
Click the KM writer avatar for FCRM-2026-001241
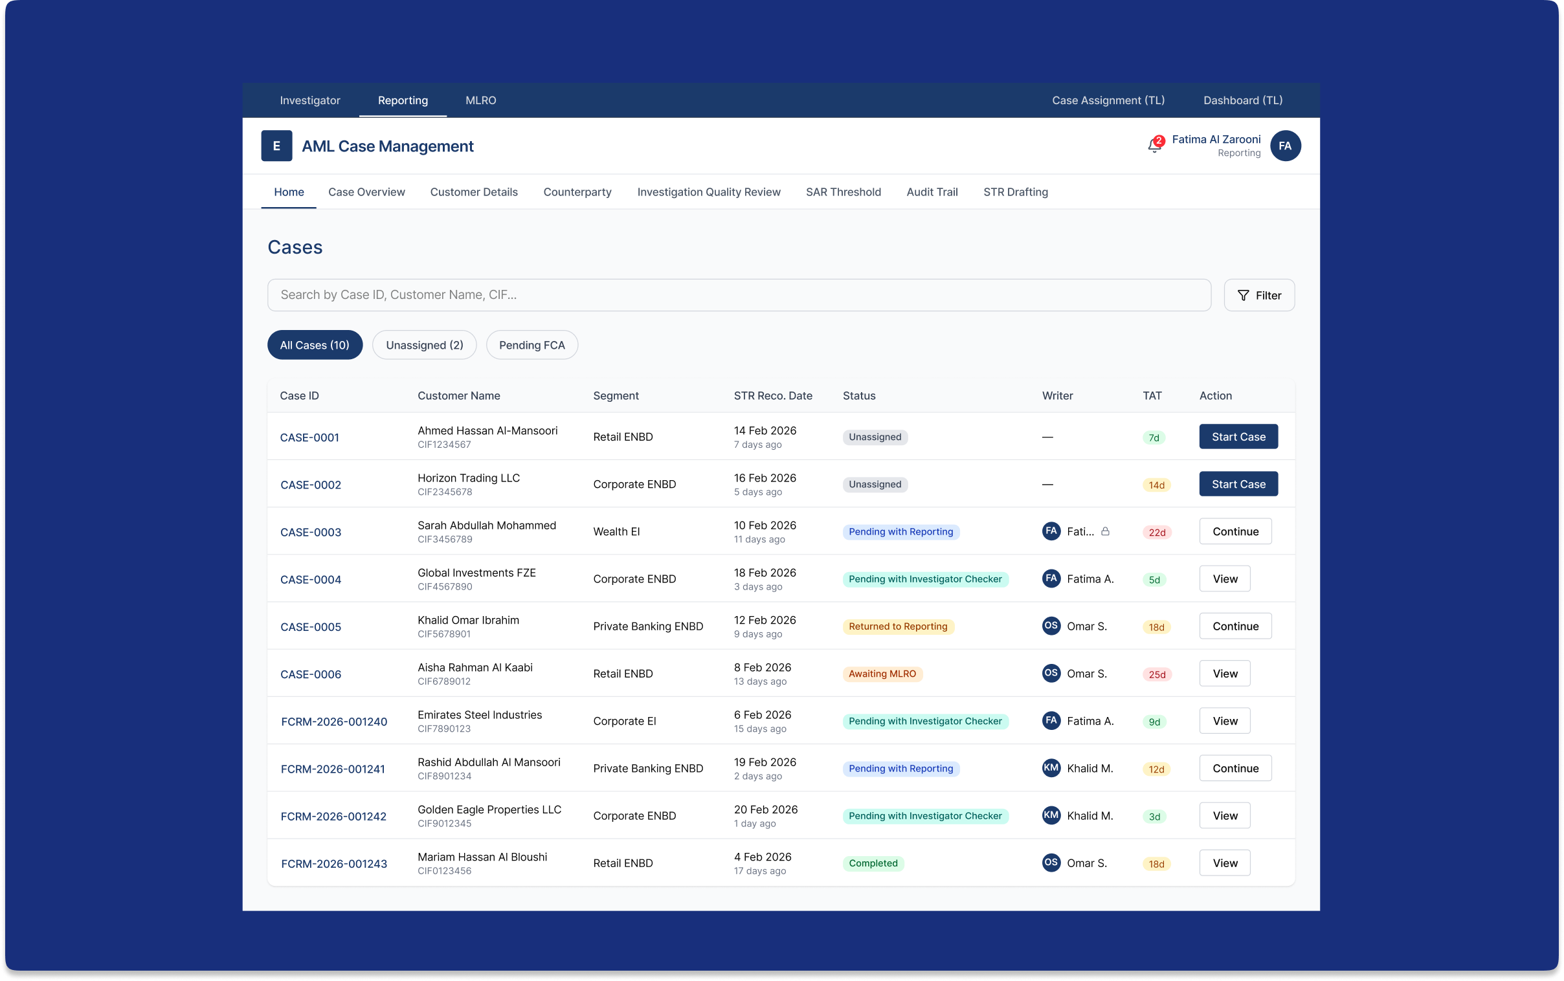(x=1051, y=767)
